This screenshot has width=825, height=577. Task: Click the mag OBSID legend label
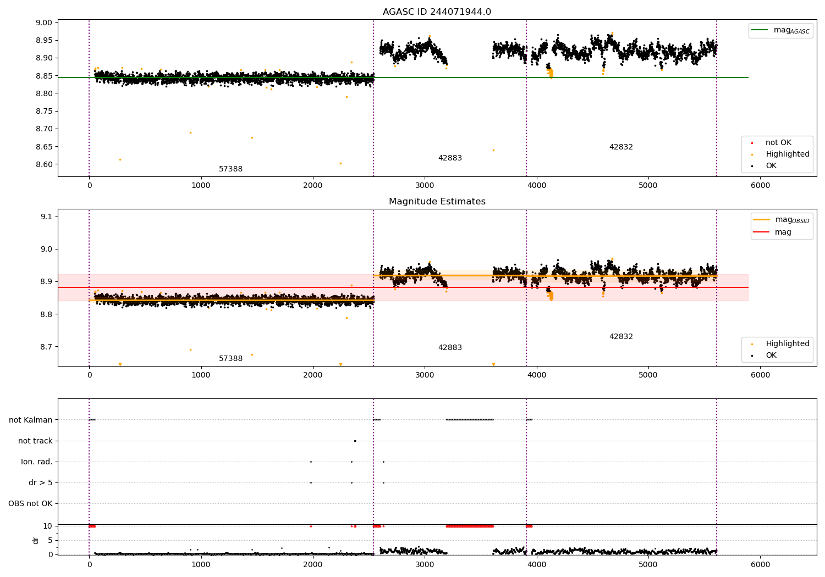coord(792,220)
